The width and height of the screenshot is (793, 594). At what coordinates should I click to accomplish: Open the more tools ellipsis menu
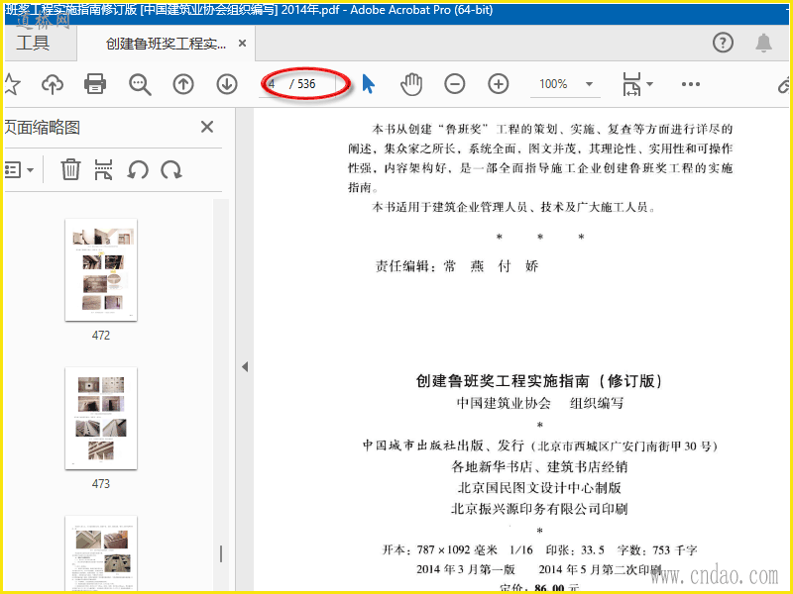click(x=691, y=84)
